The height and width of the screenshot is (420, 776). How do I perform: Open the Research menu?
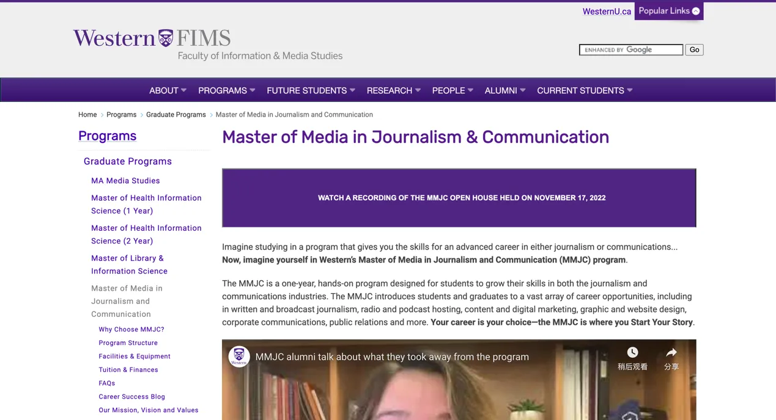(x=393, y=90)
